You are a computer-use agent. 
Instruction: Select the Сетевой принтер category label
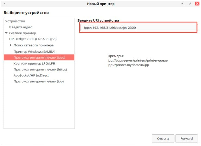click(x=23, y=33)
